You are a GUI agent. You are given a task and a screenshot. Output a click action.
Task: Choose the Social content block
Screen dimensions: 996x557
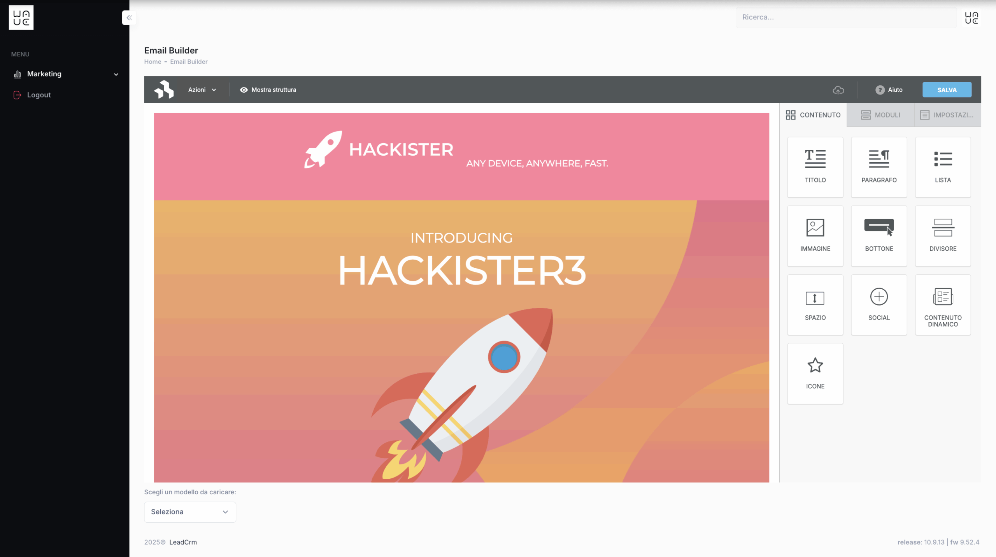click(x=879, y=305)
